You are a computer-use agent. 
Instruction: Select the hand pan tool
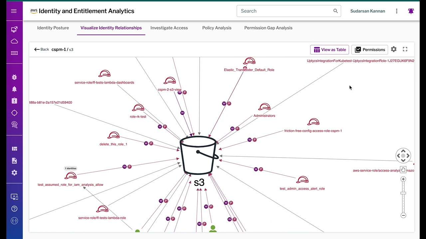pyautogui.click(x=403, y=170)
